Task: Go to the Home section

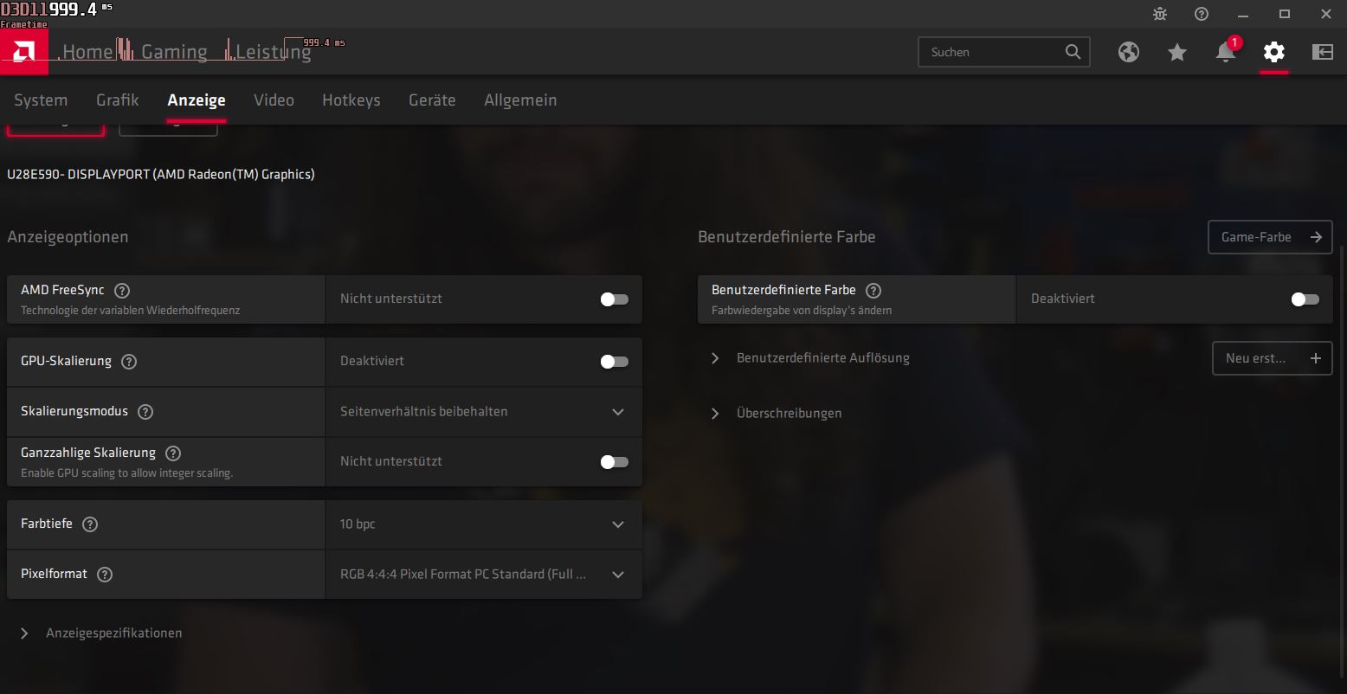Action: tap(87, 52)
